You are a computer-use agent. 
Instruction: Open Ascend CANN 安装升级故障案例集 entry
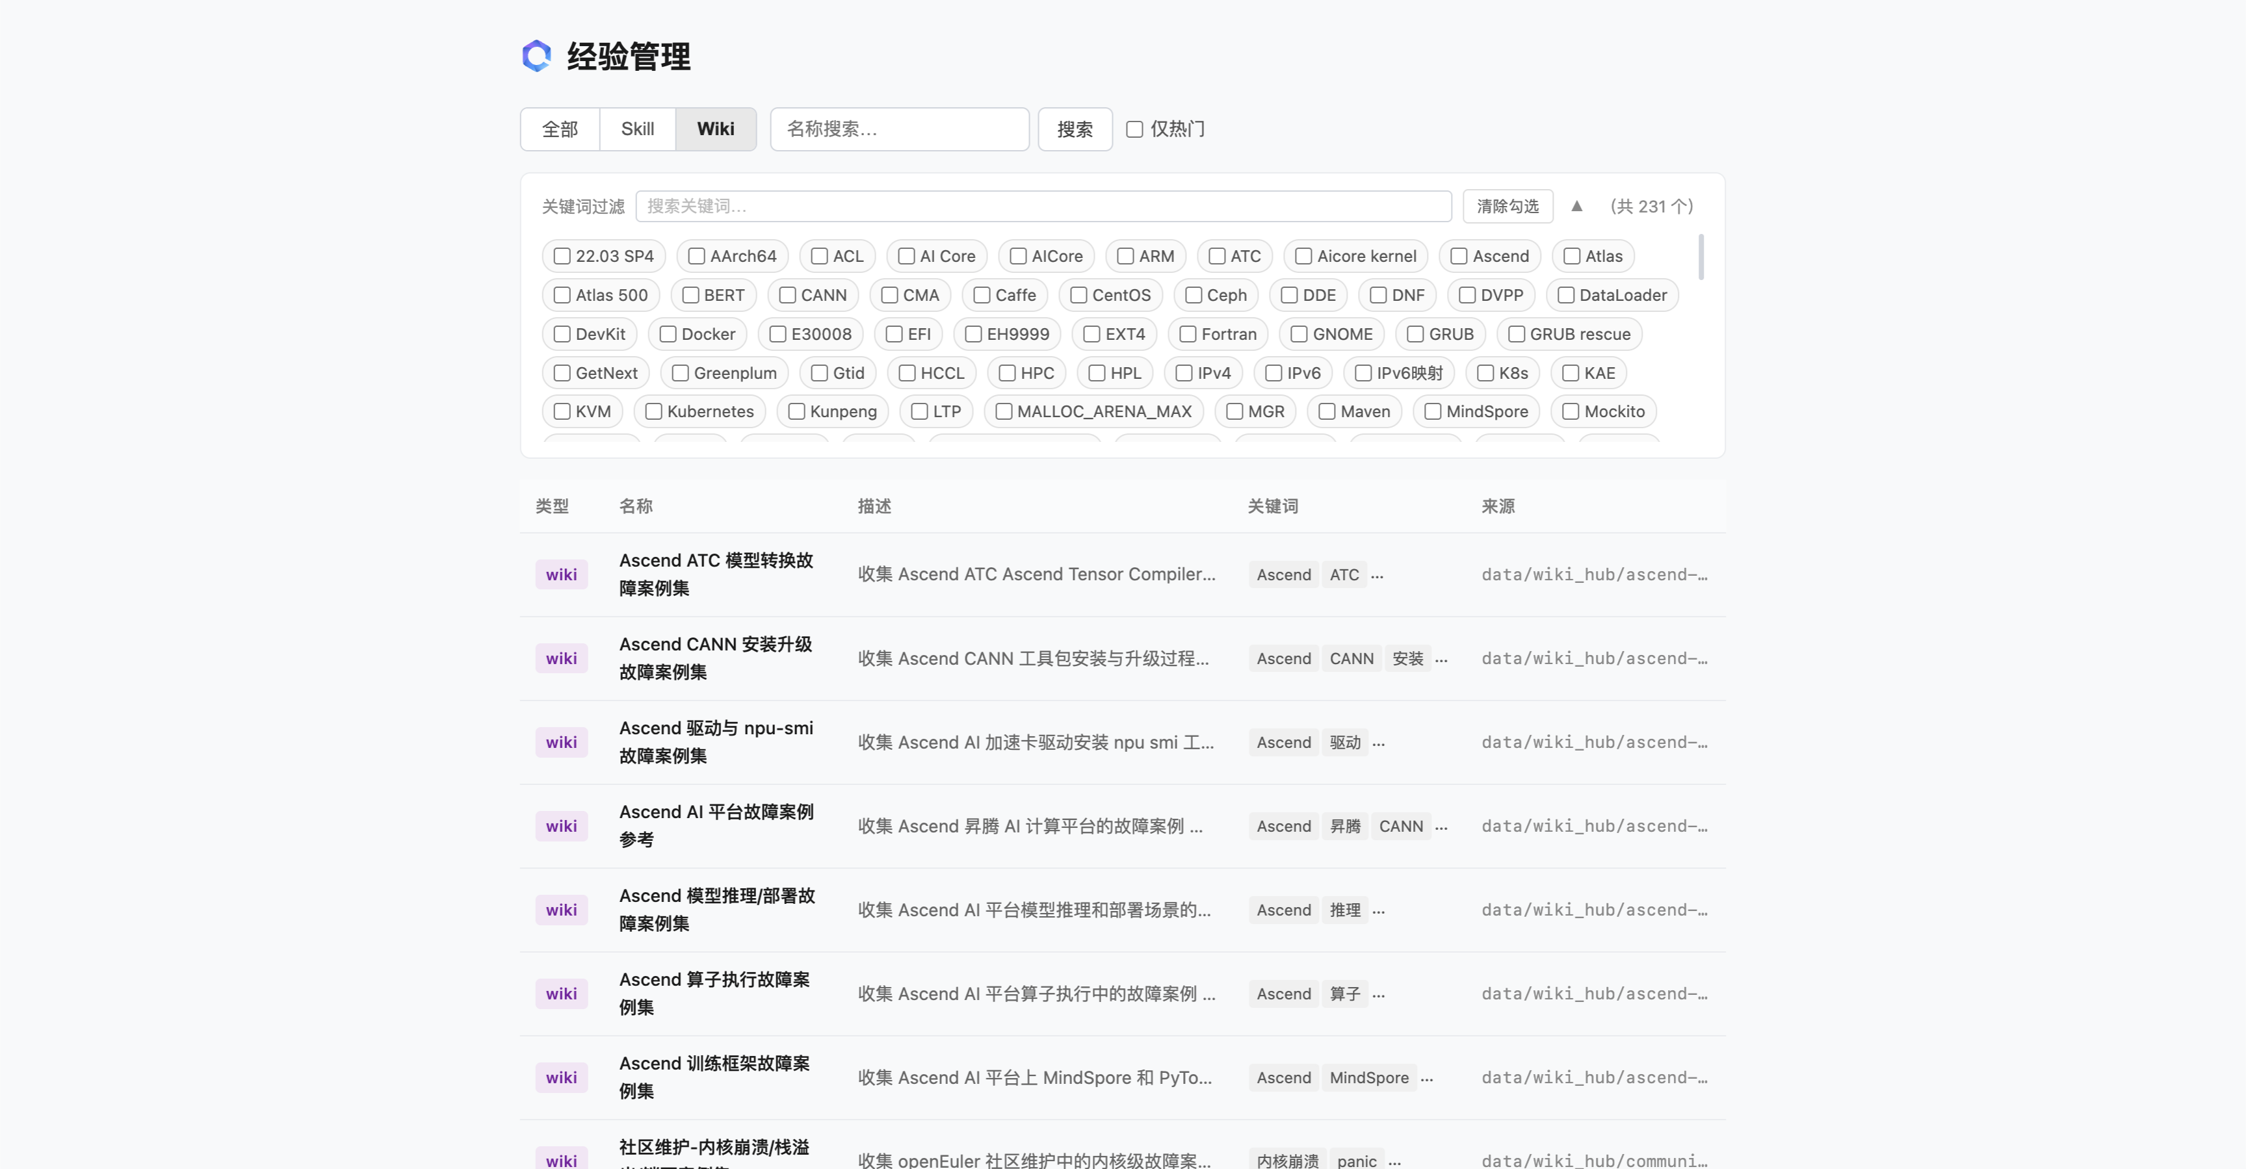click(x=716, y=658)
